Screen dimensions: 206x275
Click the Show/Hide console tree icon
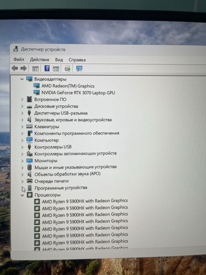click(35, 69)
